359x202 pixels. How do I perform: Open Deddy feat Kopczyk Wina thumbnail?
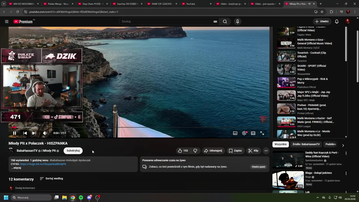288,160
